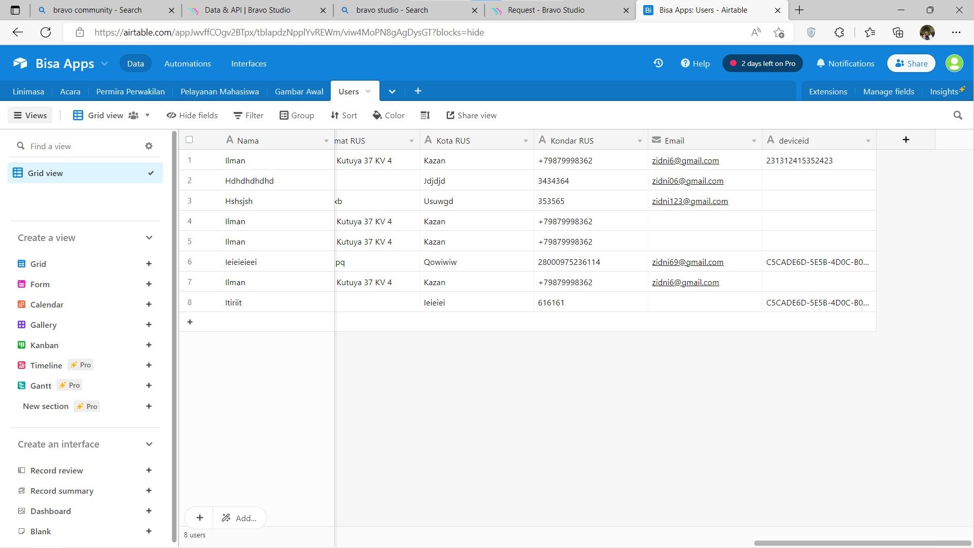Select cell with 28000975236114
The width and height of the screenshot is (974, 548).
click(590, 262)
